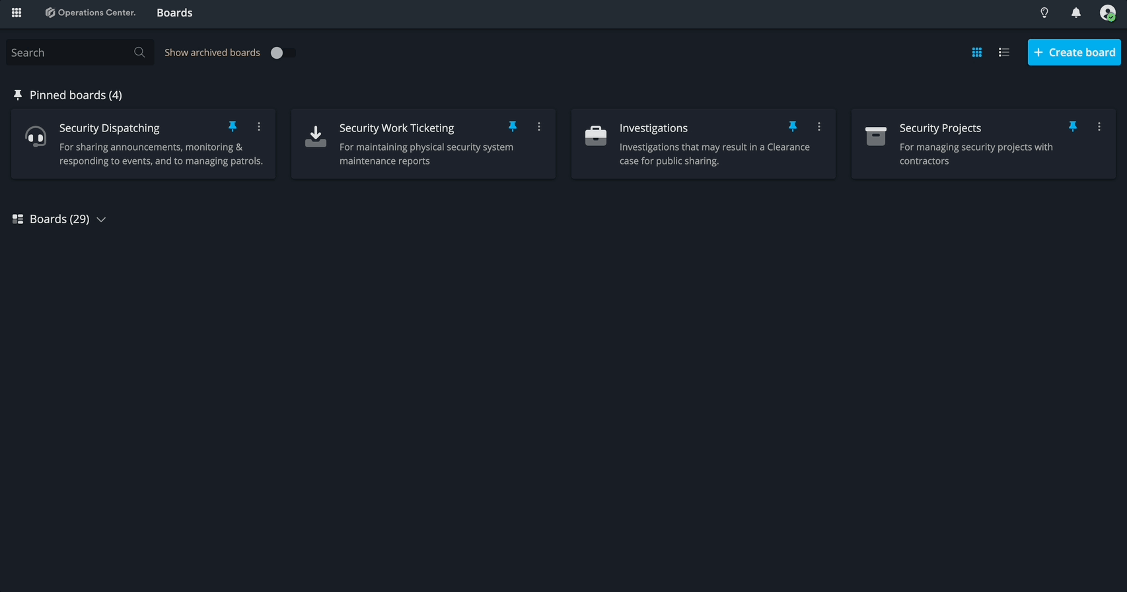The height and width of the screenshot is (592, 1127).
Task: Open Security Work Ticketing more options menu
Action: pyautogui.click(x=539, y=126)
